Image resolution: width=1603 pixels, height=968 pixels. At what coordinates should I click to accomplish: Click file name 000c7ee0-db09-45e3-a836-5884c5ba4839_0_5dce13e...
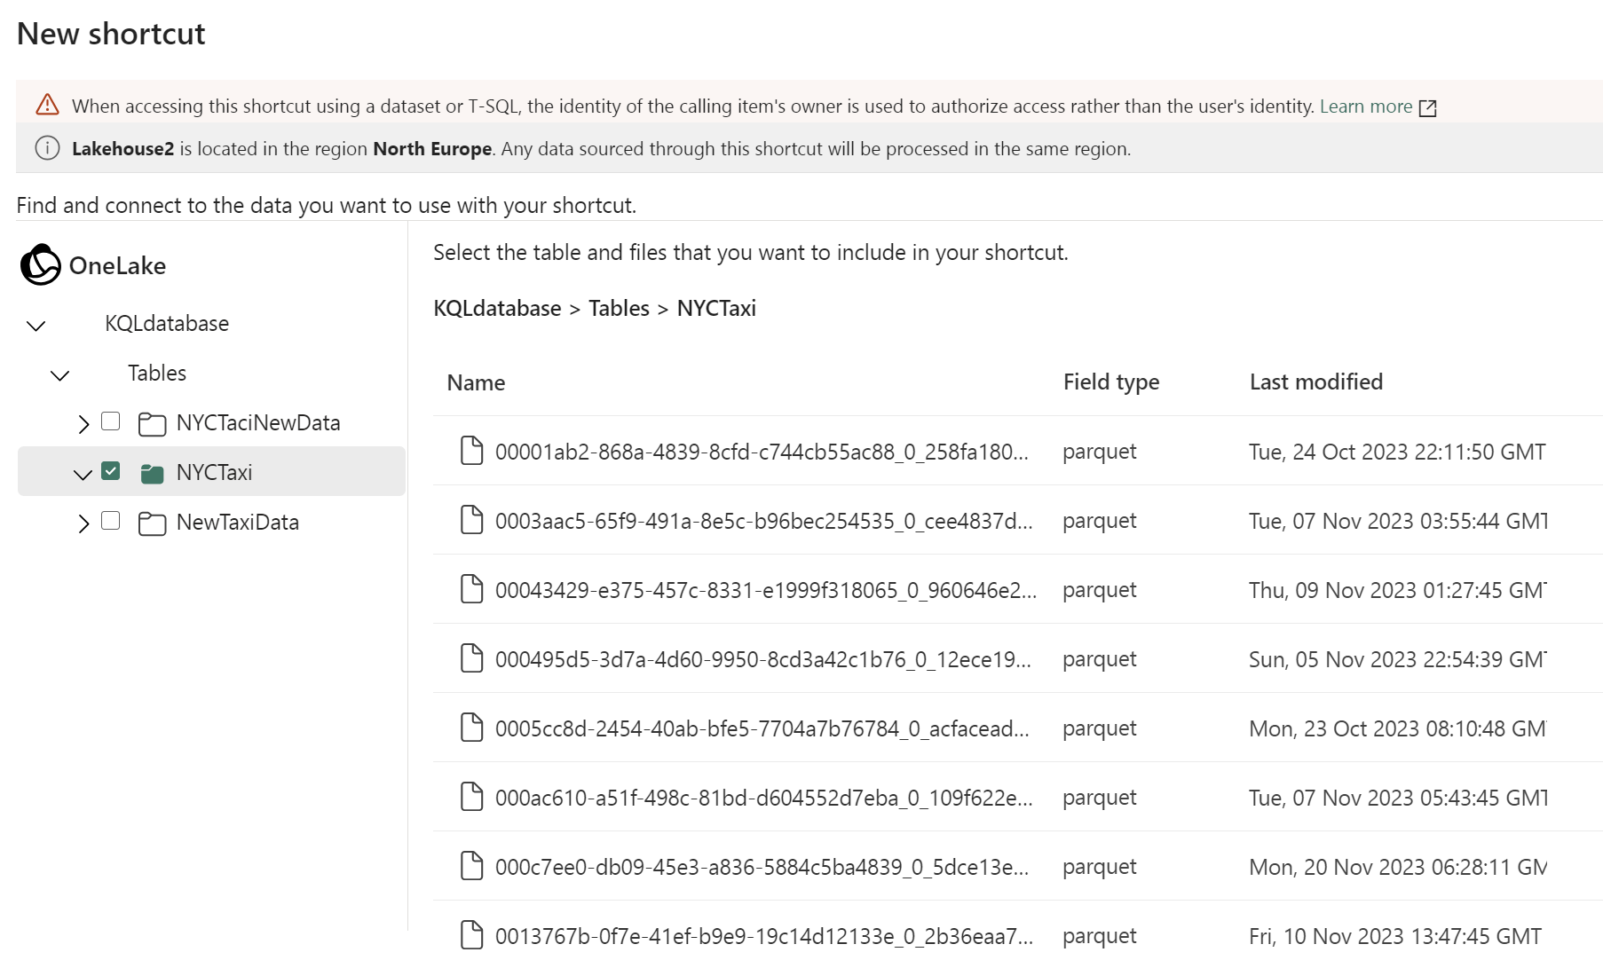pyautogui.click(x=762, y=867)
